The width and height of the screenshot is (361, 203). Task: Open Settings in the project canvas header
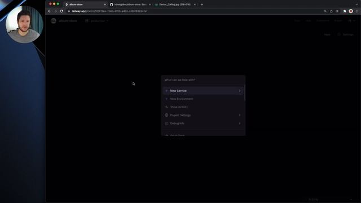[346, 34]
